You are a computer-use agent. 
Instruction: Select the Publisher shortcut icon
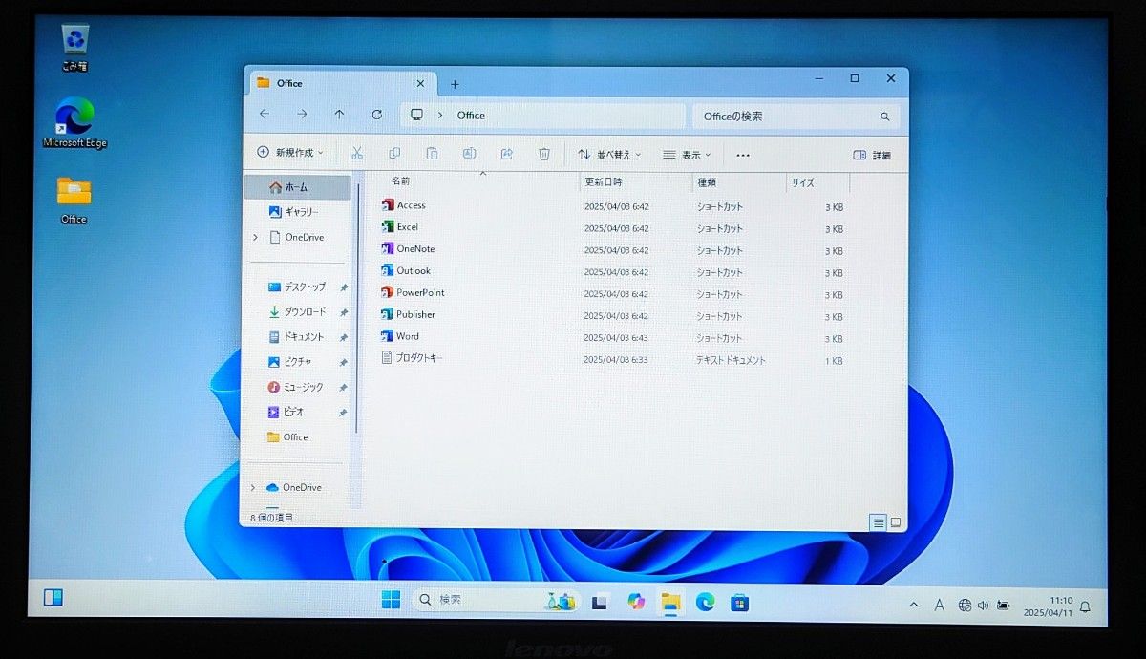pos(388,314)
